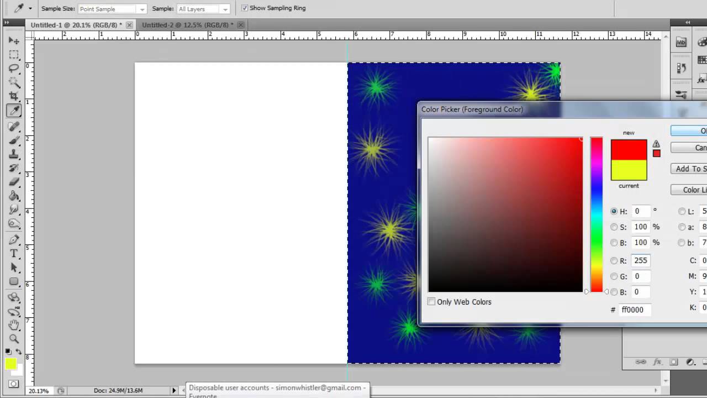Toggle the Show Sampling Ring checkbox
Viewport: 707px width, 398px height.
pyautogui.click(x=245, y=8)
